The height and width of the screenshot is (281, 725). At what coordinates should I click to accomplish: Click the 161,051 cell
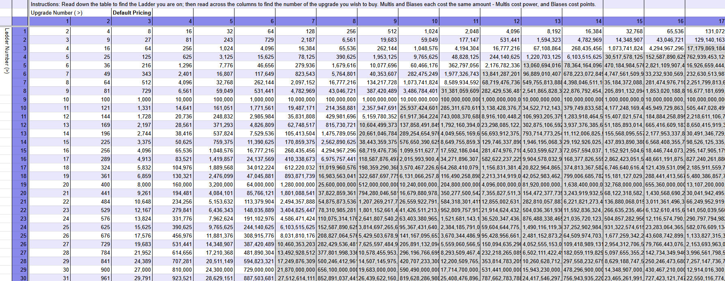[214, 108]
